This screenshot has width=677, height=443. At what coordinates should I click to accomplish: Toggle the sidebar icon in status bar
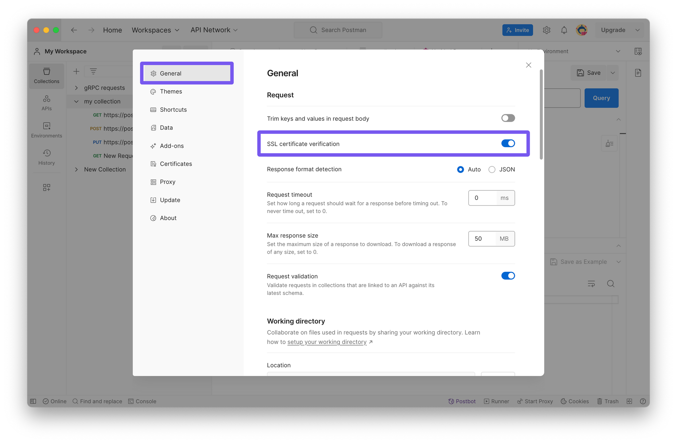33,401
